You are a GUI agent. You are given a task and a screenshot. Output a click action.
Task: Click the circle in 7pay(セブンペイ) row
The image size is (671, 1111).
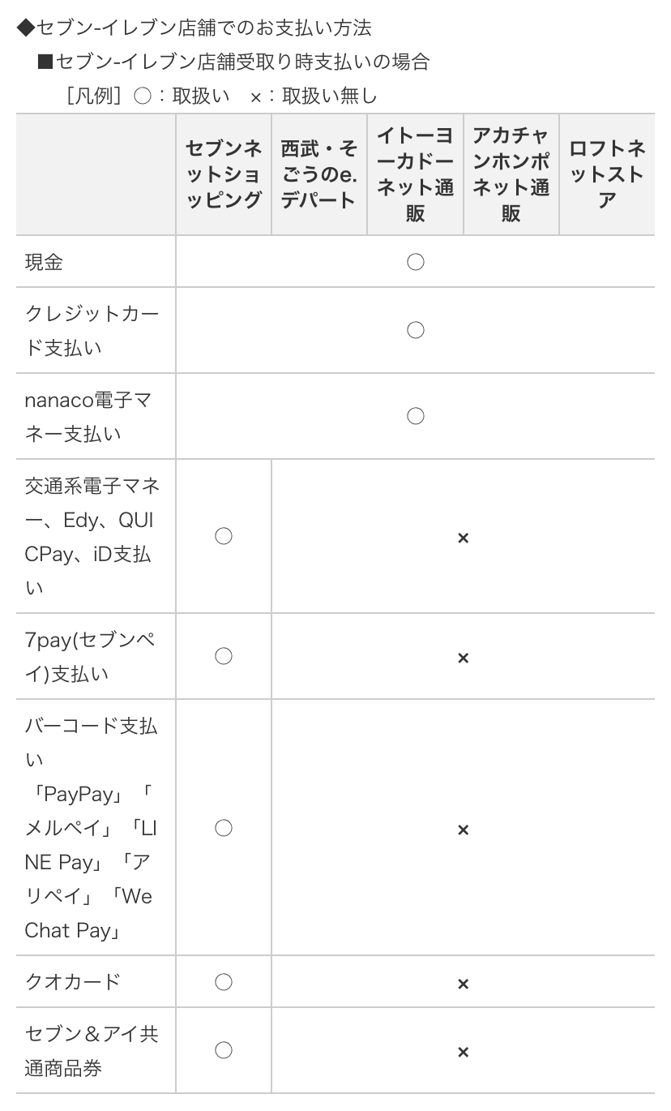click(x=224, y=656)
